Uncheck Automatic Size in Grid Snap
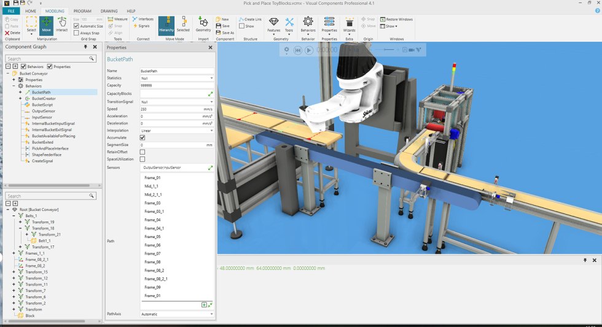The width and height of the screenshot is (602, 327). [76, 26]
